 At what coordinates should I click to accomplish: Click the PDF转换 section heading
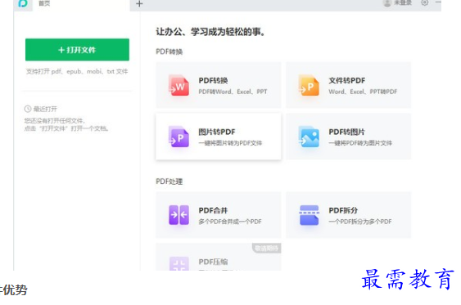(x=169, y=52)
